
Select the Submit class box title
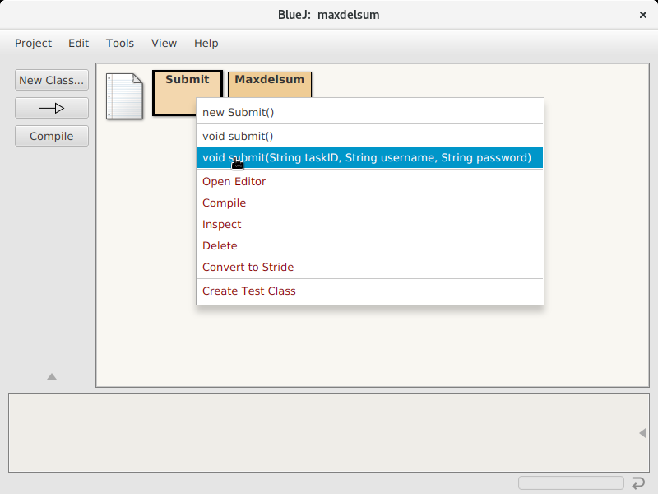[188, 79]
